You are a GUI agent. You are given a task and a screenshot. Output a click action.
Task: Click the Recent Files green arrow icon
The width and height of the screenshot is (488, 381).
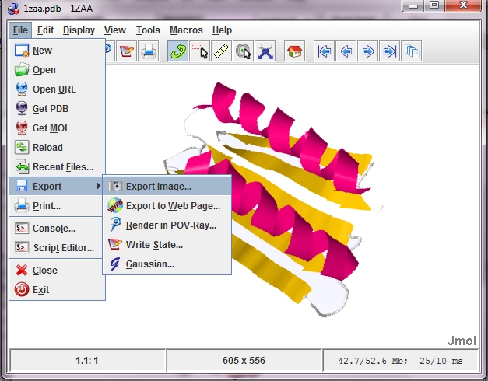click(x=22, y=167)
